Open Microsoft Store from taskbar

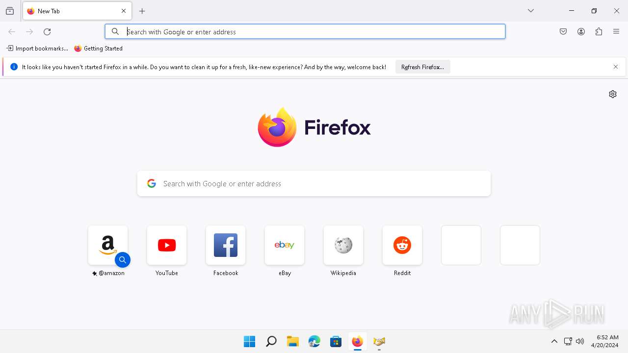336,341
